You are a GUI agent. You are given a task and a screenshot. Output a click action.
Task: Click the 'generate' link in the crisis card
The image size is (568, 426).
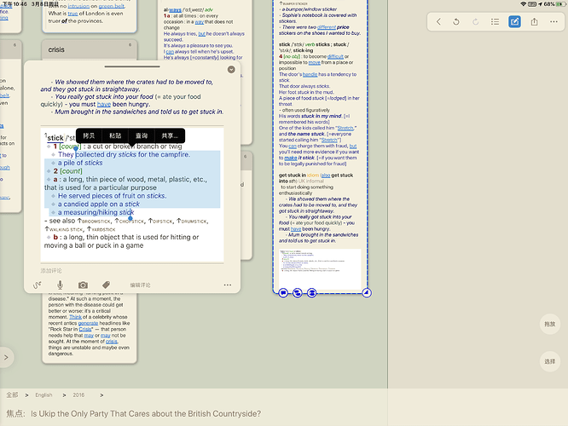point(88,323)
